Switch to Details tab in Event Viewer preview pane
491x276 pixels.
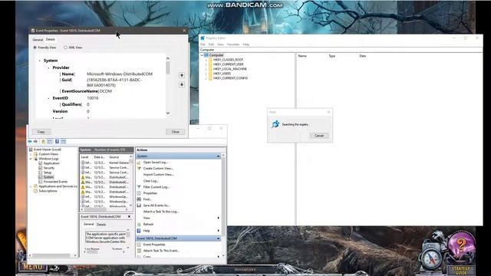point(101,225)
